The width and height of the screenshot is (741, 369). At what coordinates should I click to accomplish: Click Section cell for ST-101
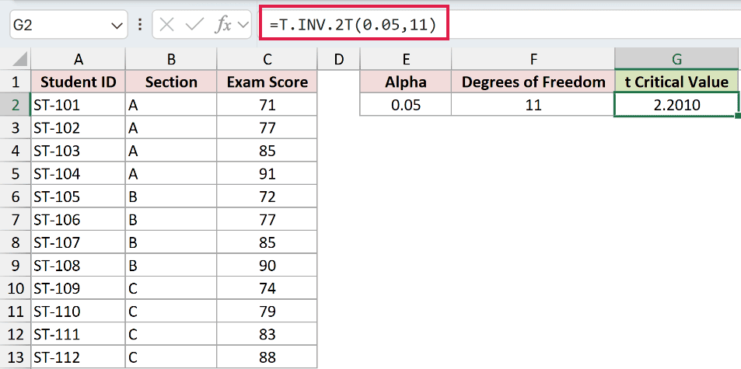(x=171, y=105)
